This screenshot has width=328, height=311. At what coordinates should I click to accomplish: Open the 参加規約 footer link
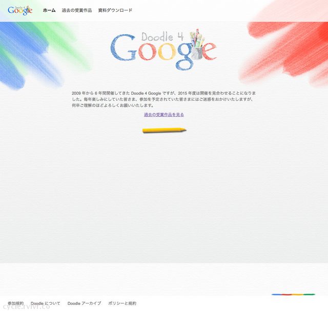15,303
